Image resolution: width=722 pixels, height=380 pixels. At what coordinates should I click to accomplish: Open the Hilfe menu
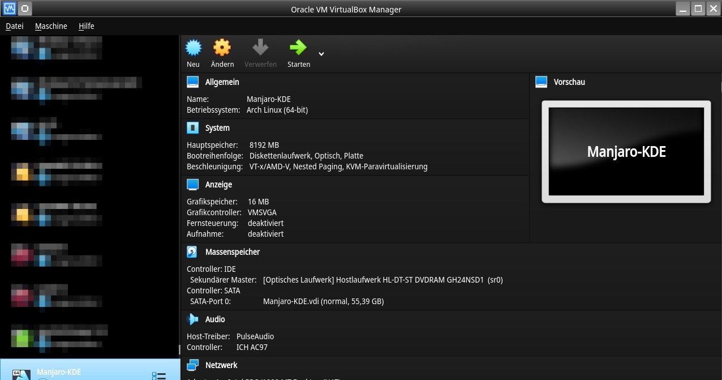87,26
